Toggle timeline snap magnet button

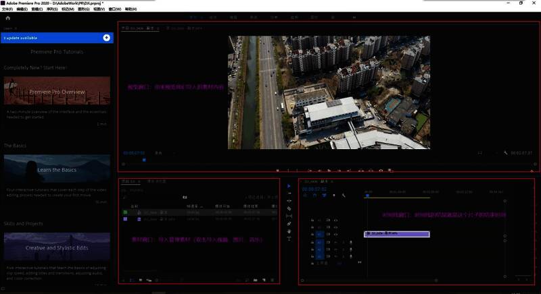(314, 196)
